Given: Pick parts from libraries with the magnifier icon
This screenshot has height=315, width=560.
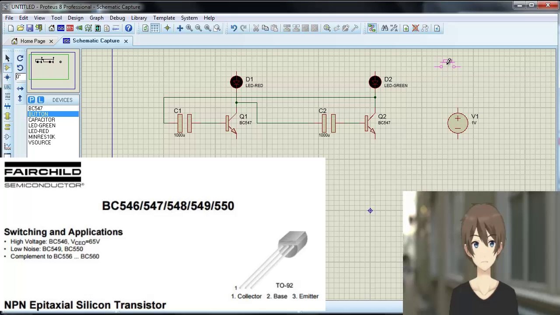Looking at the screenshot, I should click(x=327, y=28).
